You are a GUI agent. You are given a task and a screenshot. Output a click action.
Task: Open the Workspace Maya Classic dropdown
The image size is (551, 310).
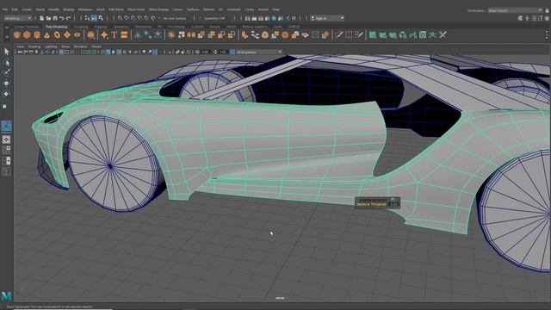pos(515,10)
